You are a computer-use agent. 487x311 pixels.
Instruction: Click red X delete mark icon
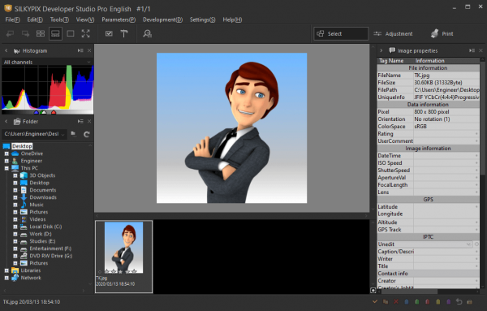tap(396, 302)
